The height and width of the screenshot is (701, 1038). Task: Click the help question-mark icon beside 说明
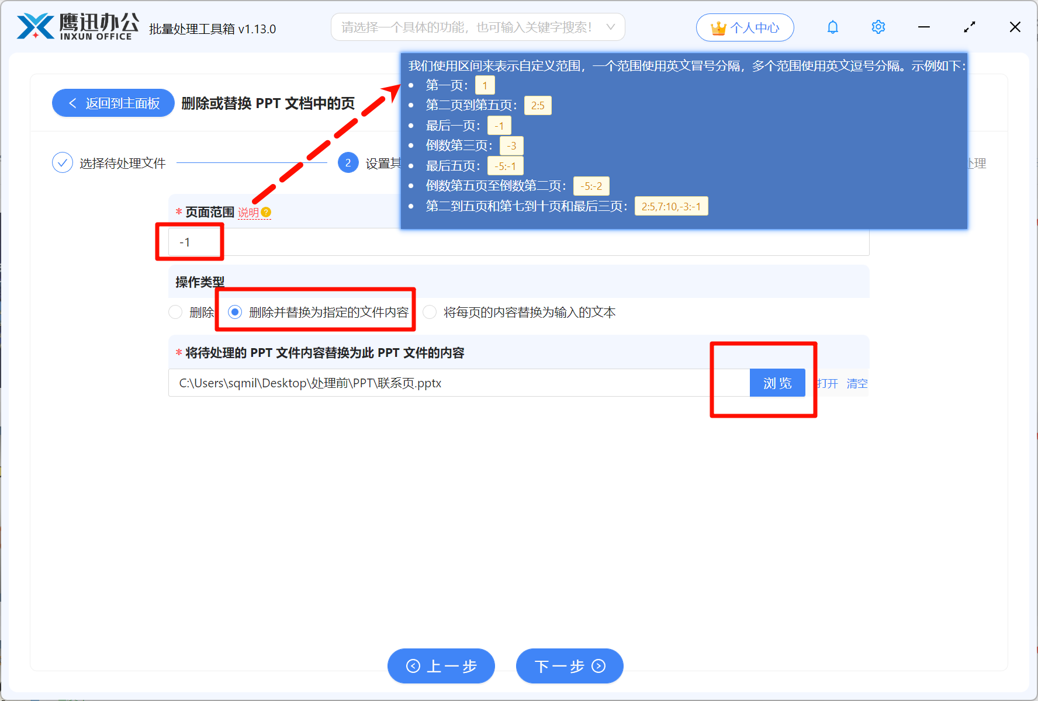coord(267,213)
